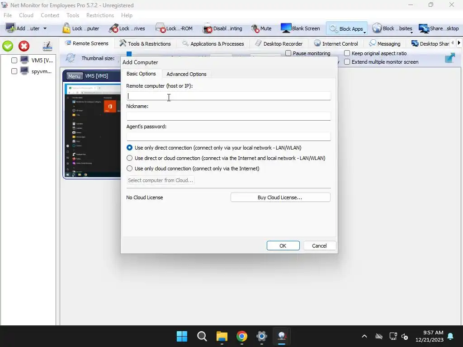
Task: Click Select computer from Cloud button
Action: pyautogui.click(x=161, y=180)
